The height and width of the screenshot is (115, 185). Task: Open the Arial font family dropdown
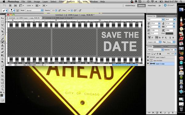point(155,19)
